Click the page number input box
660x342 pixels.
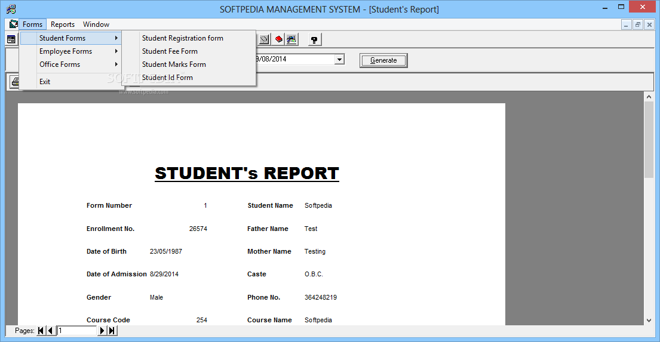[77, 331]
